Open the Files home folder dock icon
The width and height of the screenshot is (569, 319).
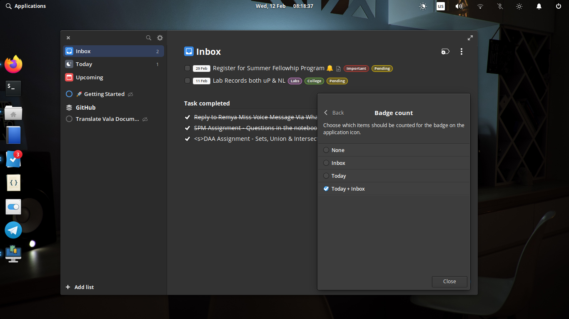[x=13, y=113]
